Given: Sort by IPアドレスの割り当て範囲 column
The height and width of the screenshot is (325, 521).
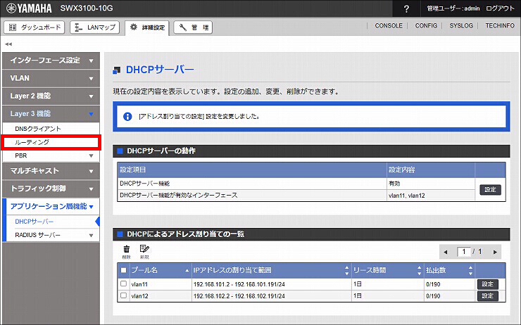Looking at the screenshot, I should (x=272, y=271).
